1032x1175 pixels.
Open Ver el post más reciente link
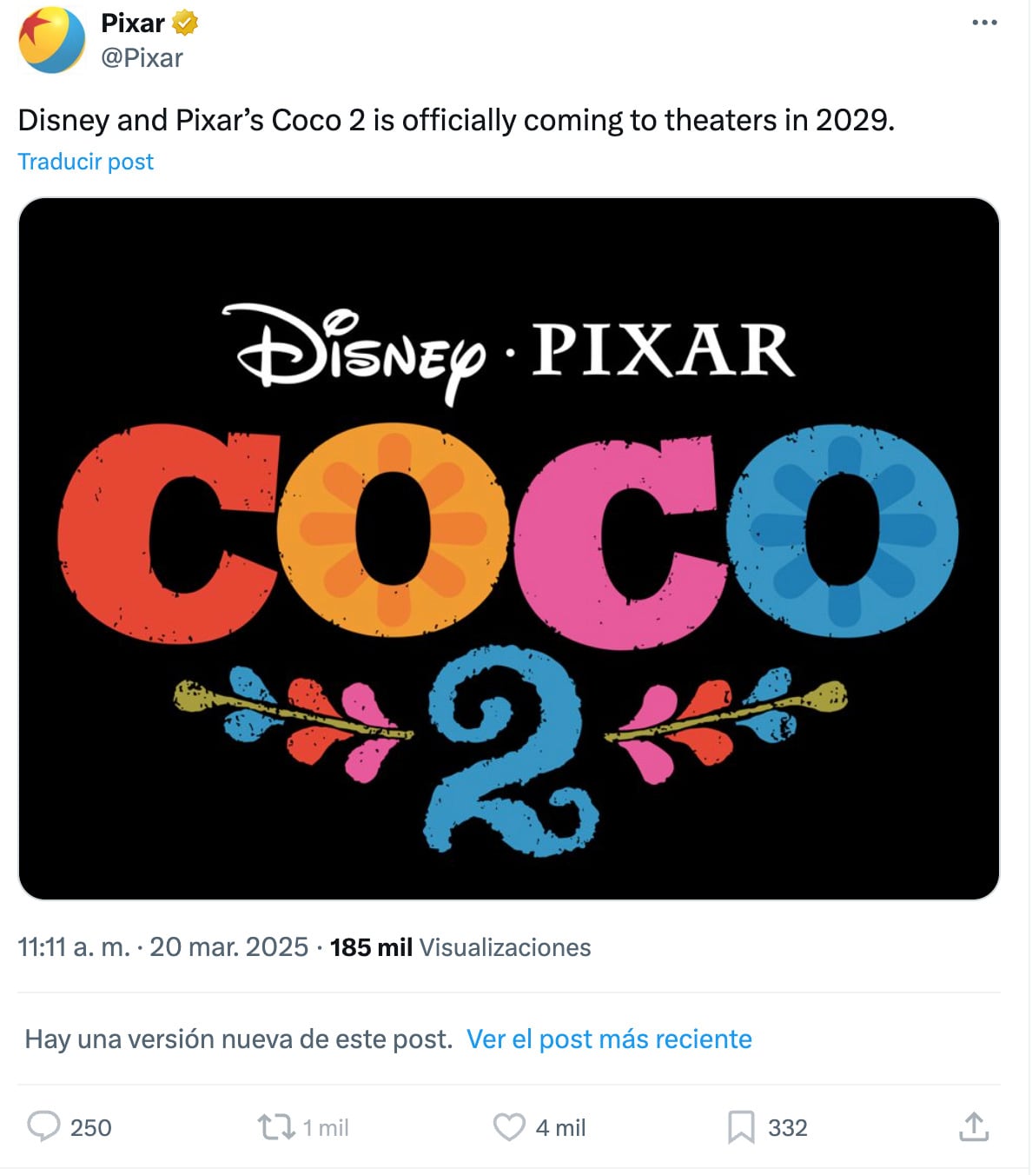[x=609, y=1039]
